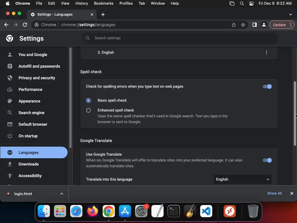Screen dimensions: 297x223
Task: Open the File menu
Action: (39, 3)
